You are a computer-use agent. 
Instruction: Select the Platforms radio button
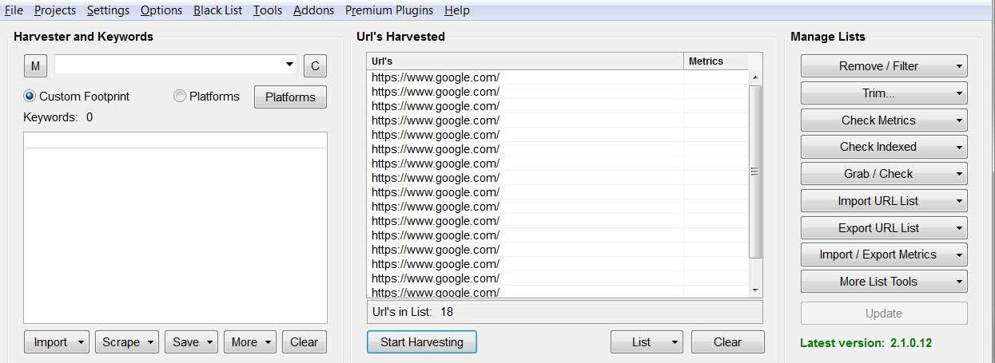[x=180, y=96]
